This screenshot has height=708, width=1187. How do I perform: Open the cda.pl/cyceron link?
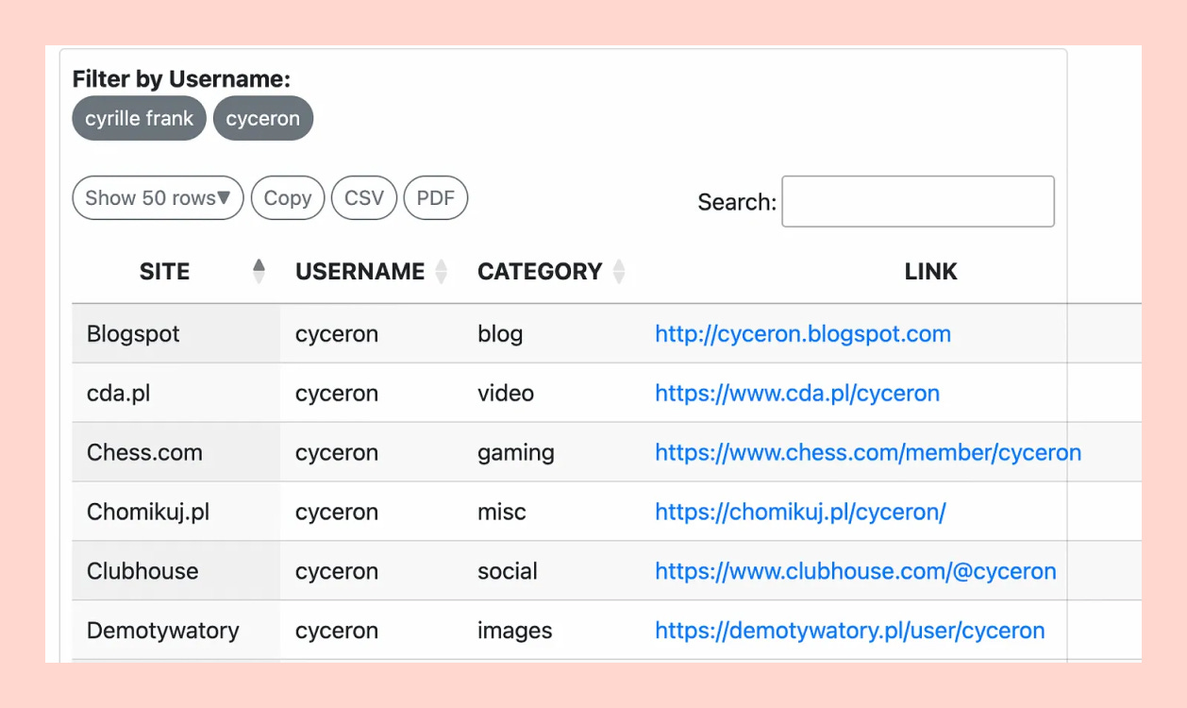pos(797,394)
